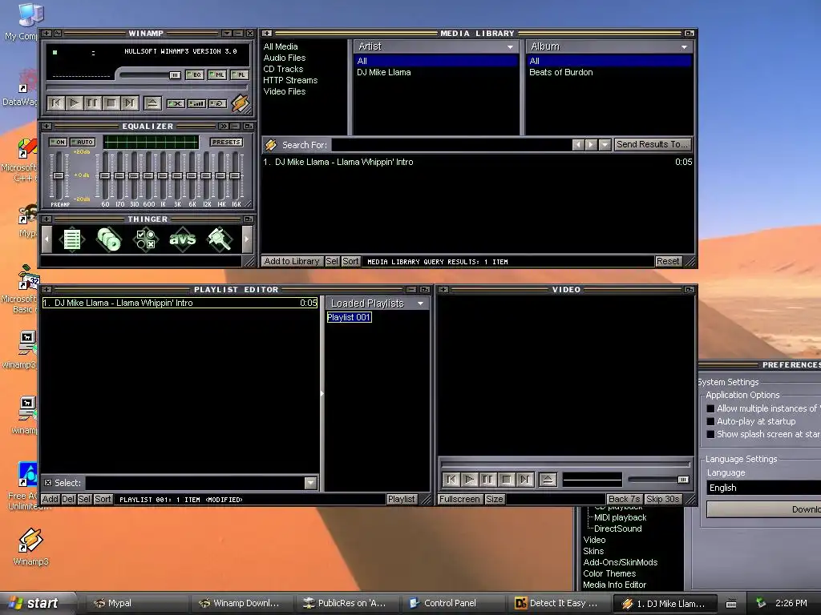Pause playback in the main Winamp window
Screen dimensions: 821x615
click(x=93, y=103)
